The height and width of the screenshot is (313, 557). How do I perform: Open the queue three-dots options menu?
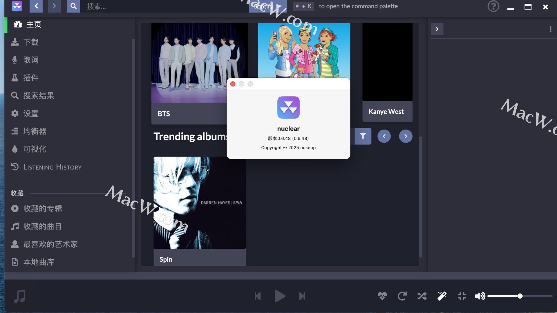550,29
